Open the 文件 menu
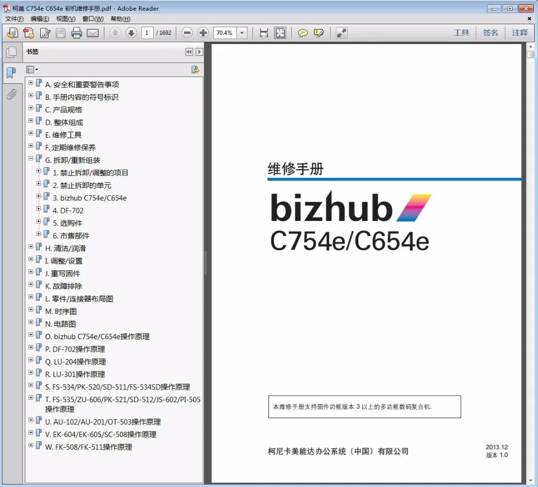 pyautogui.click(x=13, y=19)
